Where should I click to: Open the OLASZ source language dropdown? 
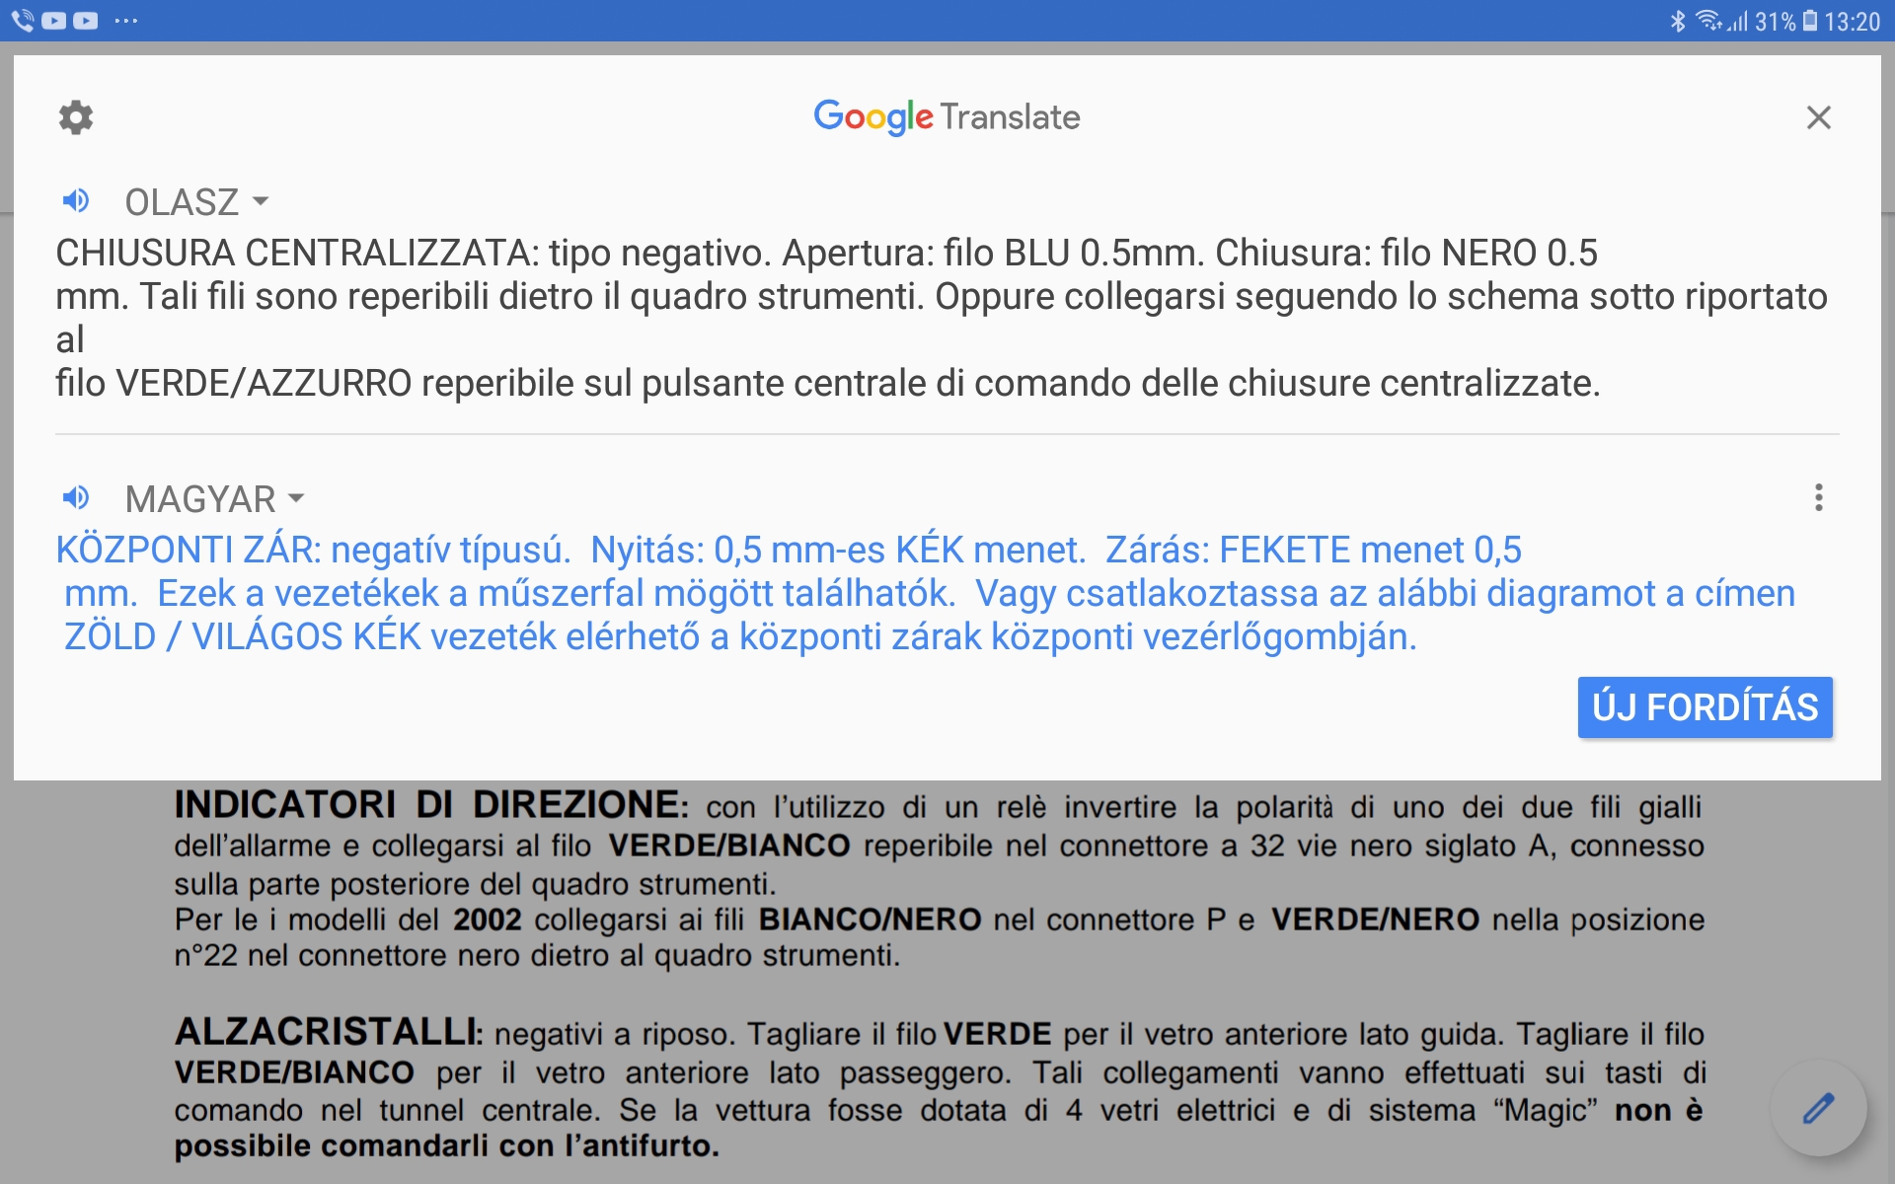183,202
